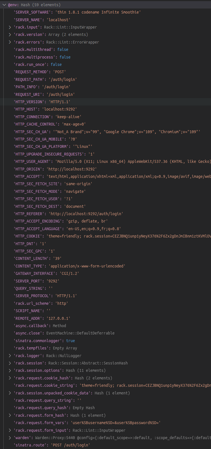The height and width of the screenshot is (449, 211).
Task: Expand the 'rack.logger' NullLogger entry
Action: tap(10, 356)
